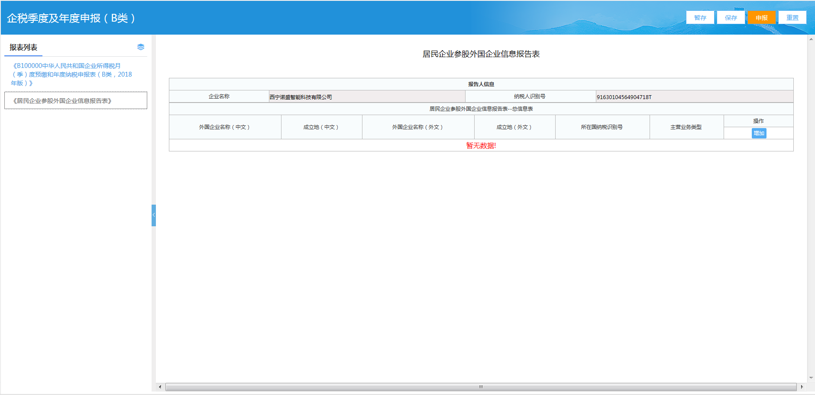Click the 保存 save button

coord(731,17)
